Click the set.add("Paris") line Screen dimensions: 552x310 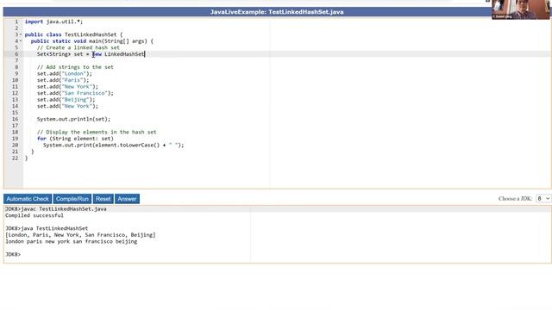(x=63, y=80)
